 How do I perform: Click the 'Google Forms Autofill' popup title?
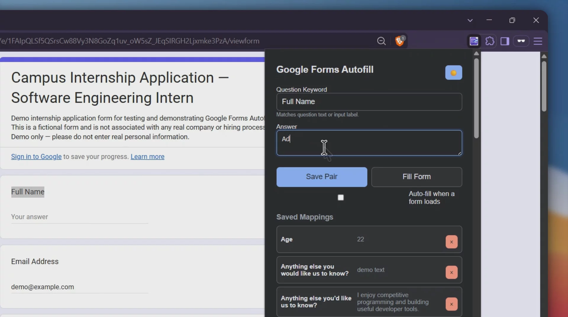[x=325, y=69]
